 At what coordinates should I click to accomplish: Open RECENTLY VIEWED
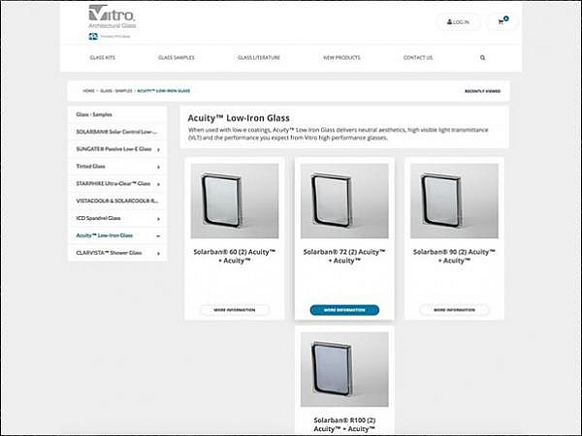(482, 91)
